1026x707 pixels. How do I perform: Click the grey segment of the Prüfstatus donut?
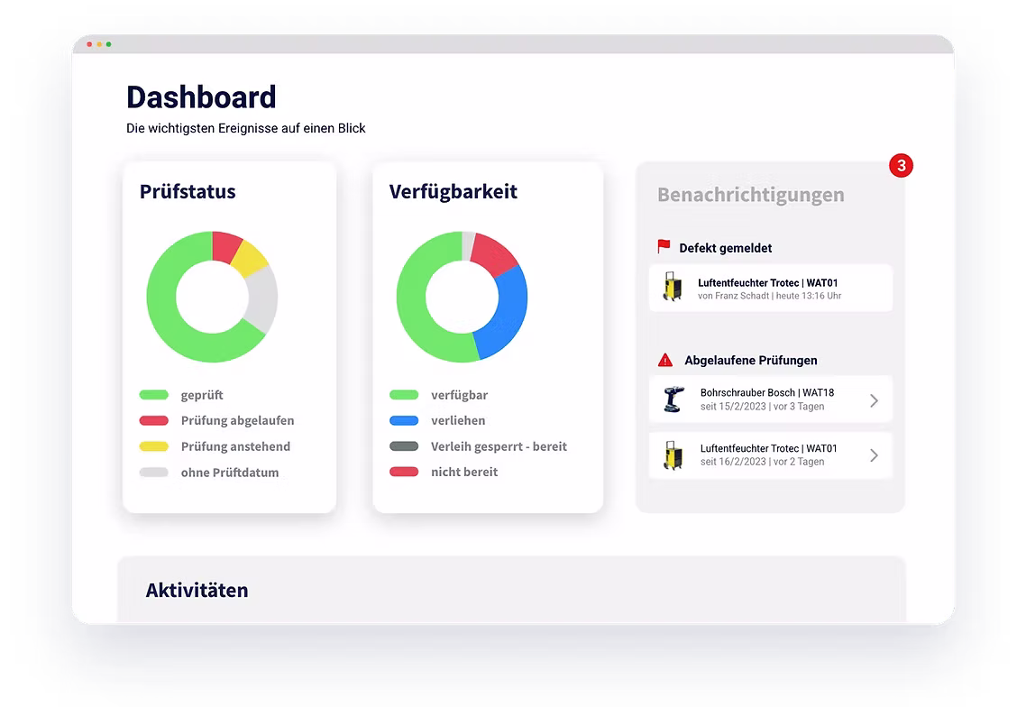pos(263,299)
